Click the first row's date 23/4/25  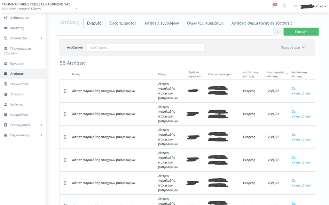coord(273,91)
